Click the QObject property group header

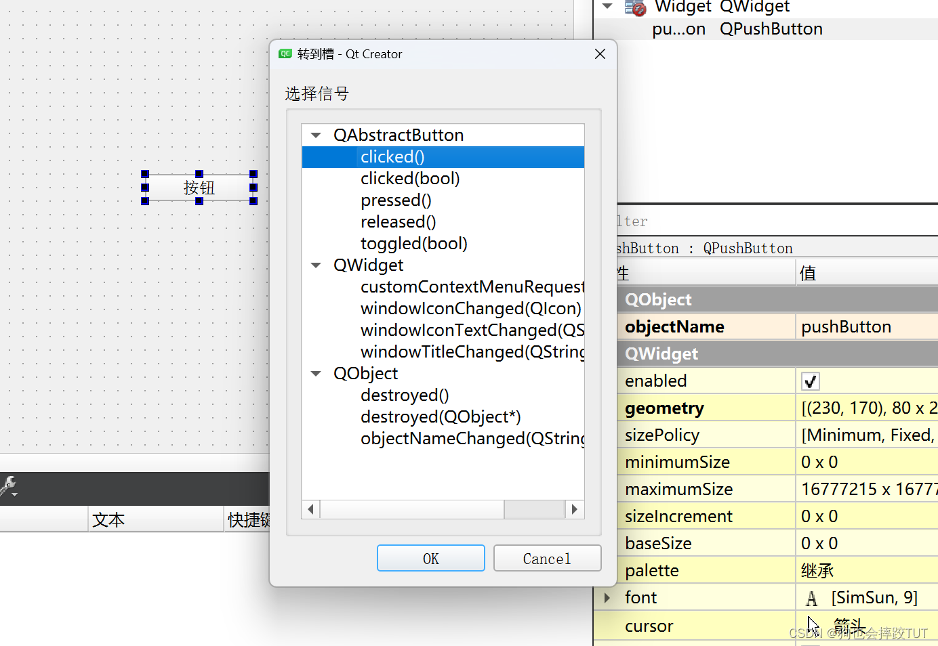point(777,300)
